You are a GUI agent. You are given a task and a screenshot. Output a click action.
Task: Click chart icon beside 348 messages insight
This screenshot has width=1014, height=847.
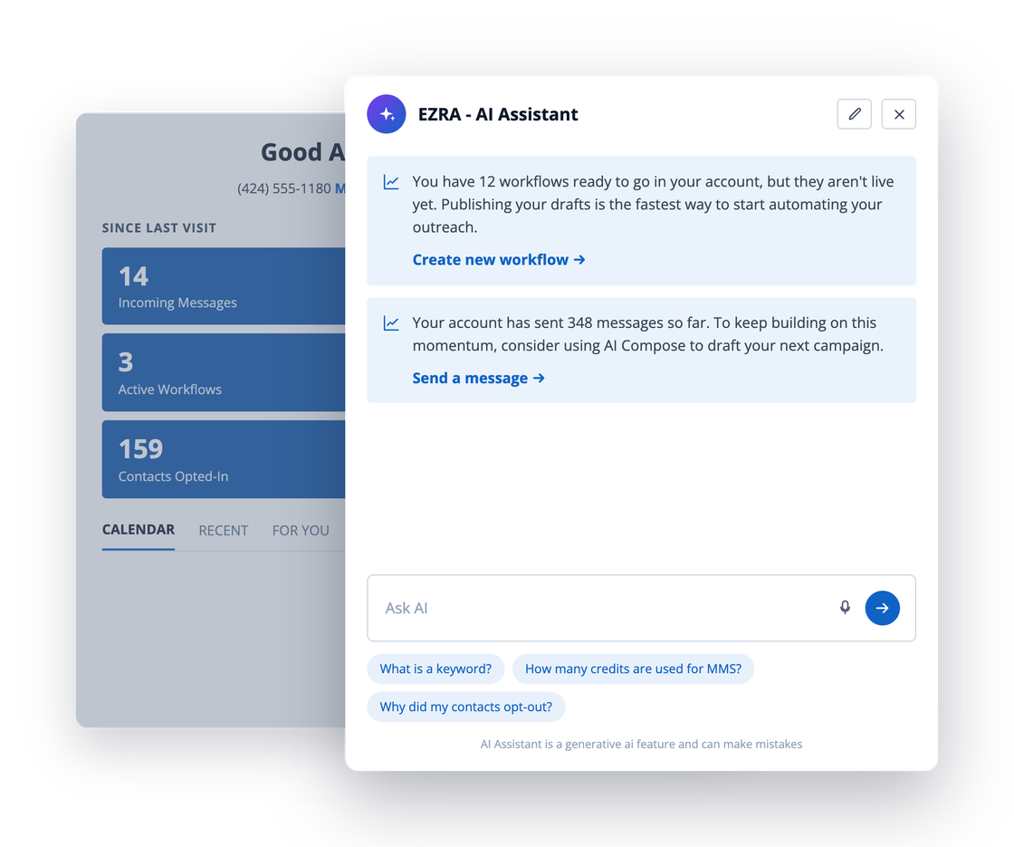point(390,322)
